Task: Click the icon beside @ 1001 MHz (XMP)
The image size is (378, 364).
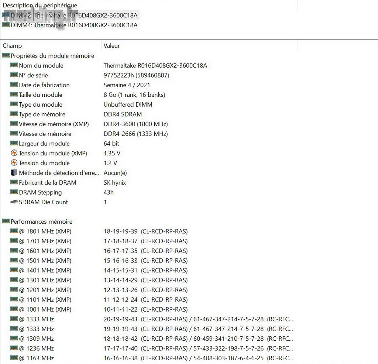Action: pos(14,309)
